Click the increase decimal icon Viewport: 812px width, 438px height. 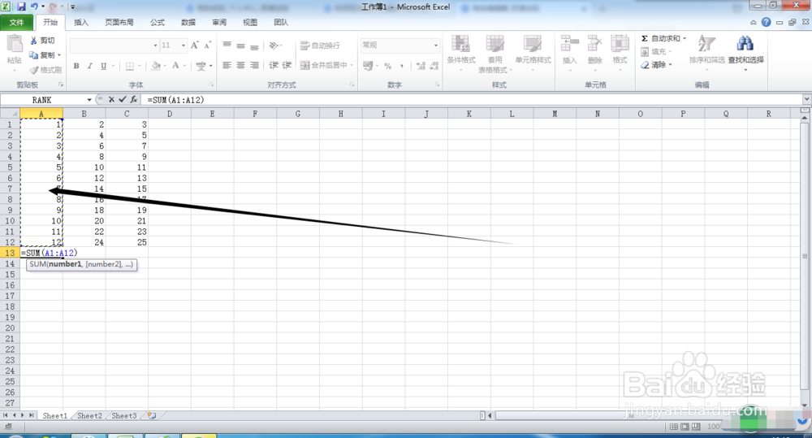pos(421,66)
